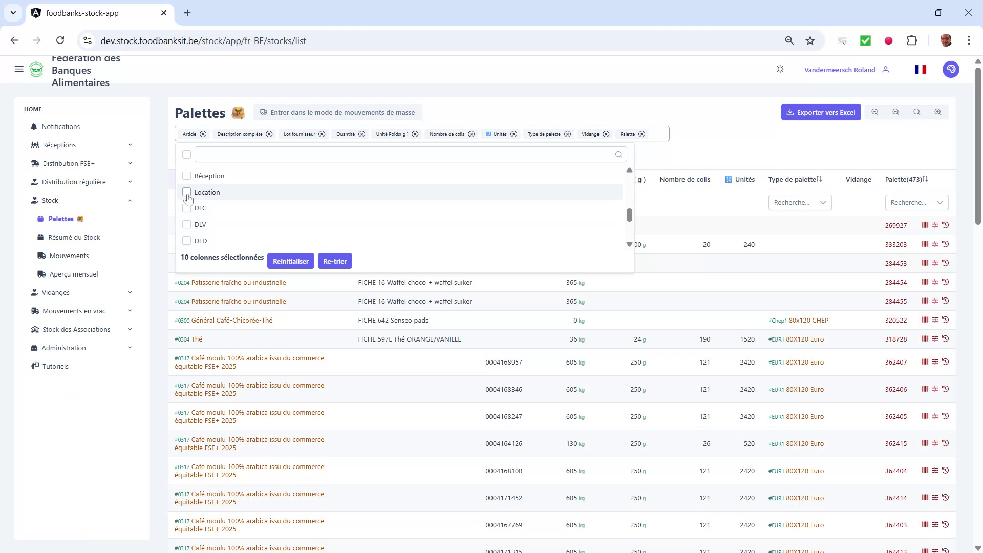The width and height of the screenshot is (983, 553).
Task: Open the history icon for palette 269927
Action: [945, 225]
